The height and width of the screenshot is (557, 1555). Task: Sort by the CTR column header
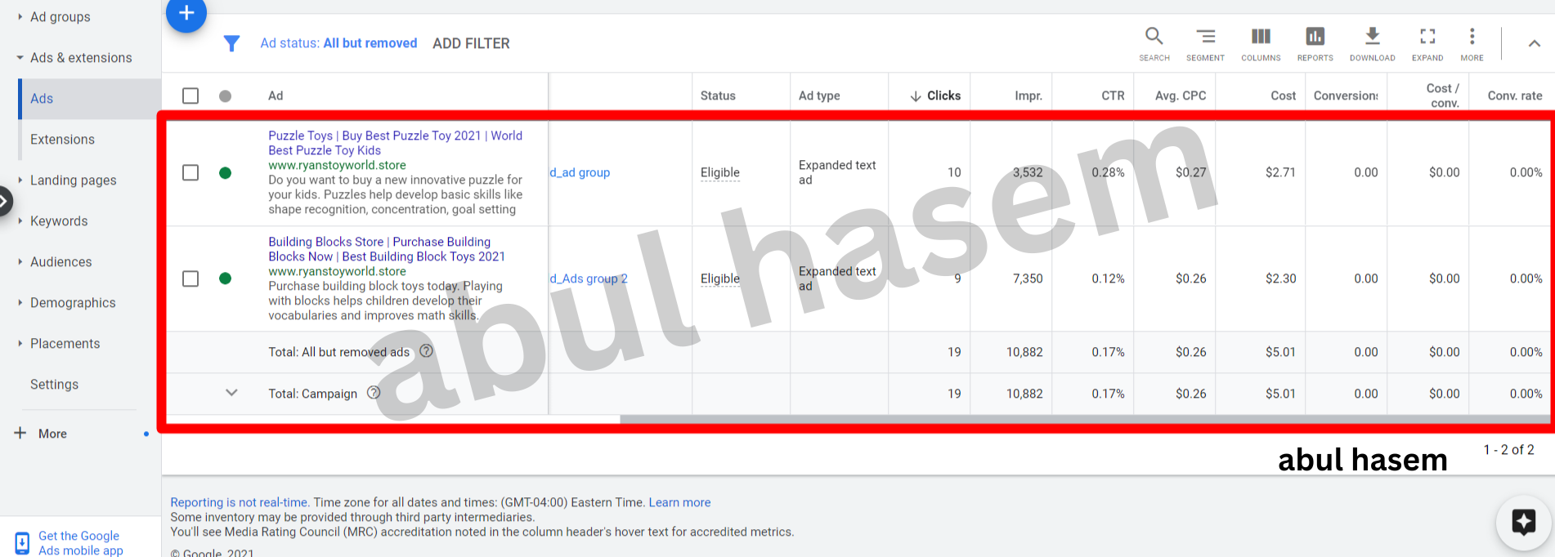1113,96
